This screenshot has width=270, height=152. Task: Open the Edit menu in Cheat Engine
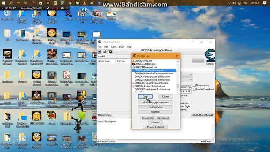tap(106, 47)
